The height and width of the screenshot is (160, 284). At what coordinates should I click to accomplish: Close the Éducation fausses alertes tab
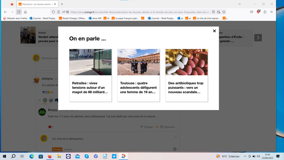[x=55, y=4]
